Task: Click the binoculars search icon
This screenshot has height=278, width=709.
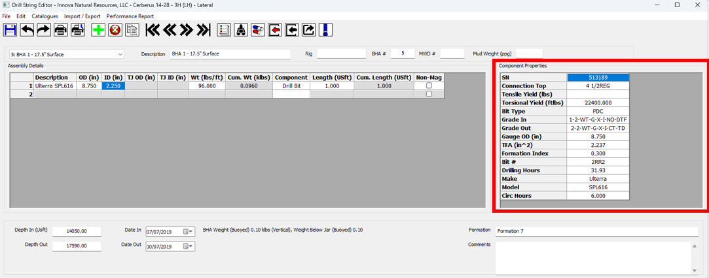Action: (x=241, y=30)
